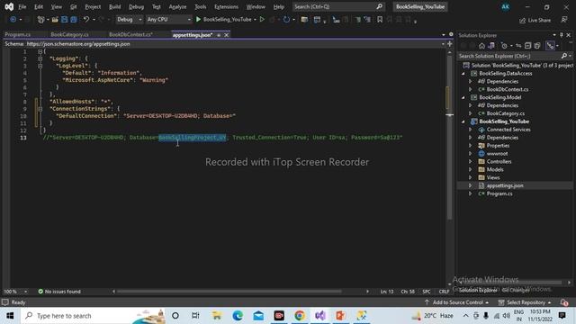The height and width of the screenshot is (324, 576).
Task: Open Microsoft Edge from the taskbar
Action: coord(238,316)
